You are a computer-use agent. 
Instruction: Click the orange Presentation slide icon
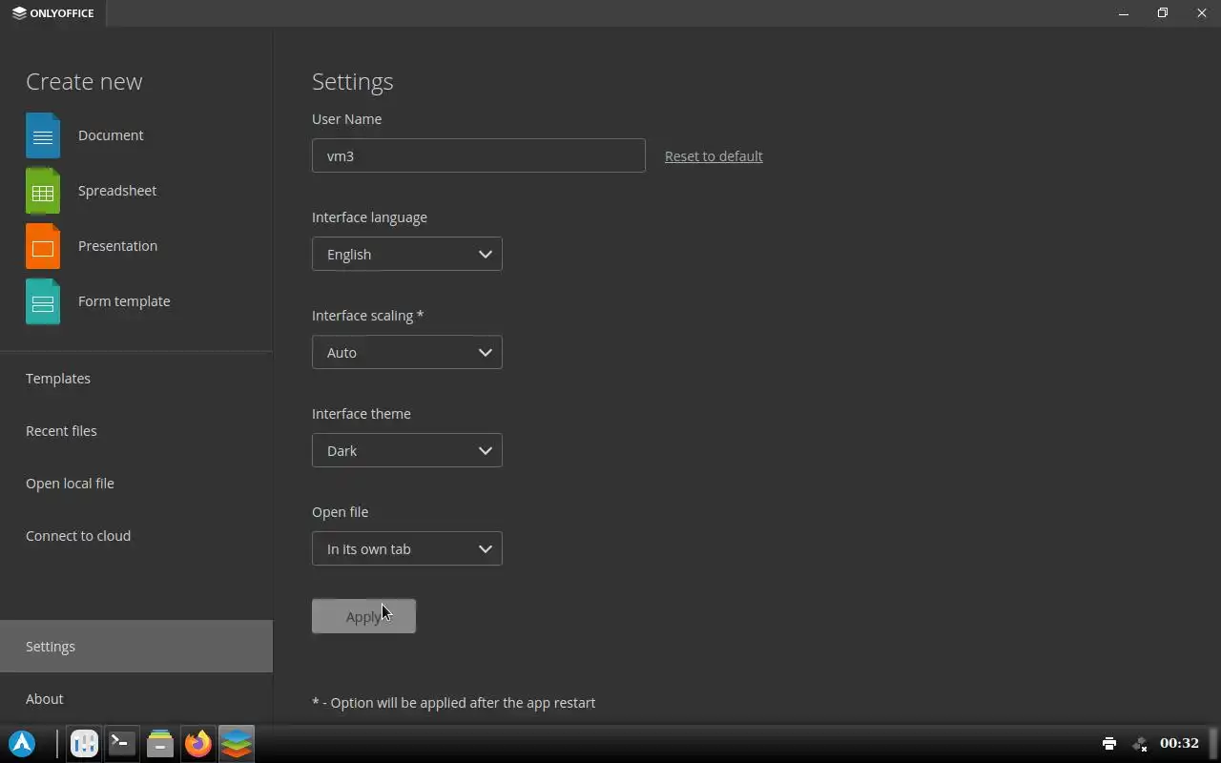43,246
